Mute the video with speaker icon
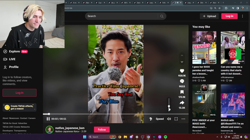Screen dimensions: 250x140 coord(169,119)
